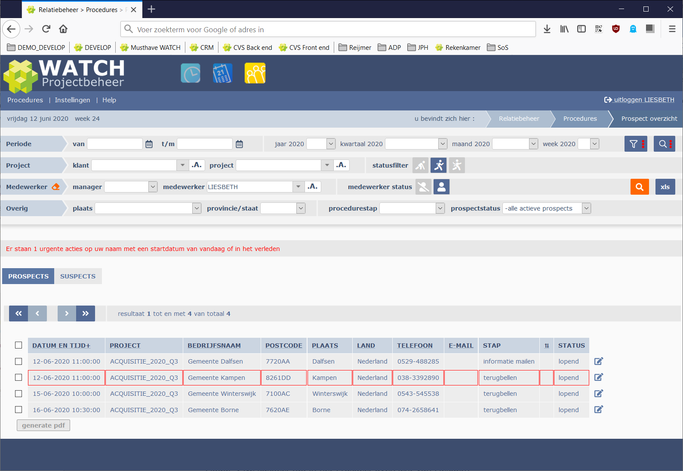The image size is (683, 471).
Task: Check the Gemeente Winterswijk row checkbox
Action: point(18,394)
